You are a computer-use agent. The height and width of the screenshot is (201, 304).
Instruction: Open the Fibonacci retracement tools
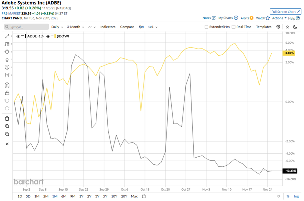7,44
